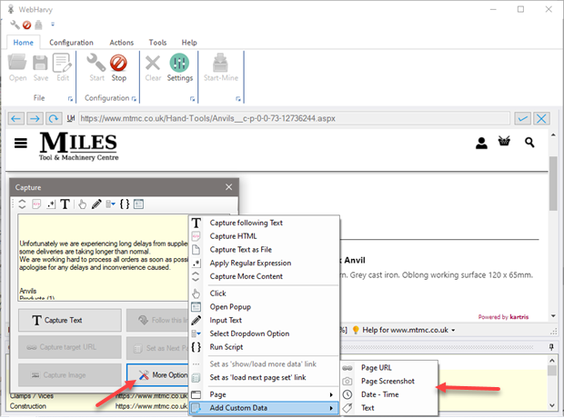Click the pencil icon in Capture toolbar
The width and height of the screenshot is (564, 418).
click(x=98, y=204)
